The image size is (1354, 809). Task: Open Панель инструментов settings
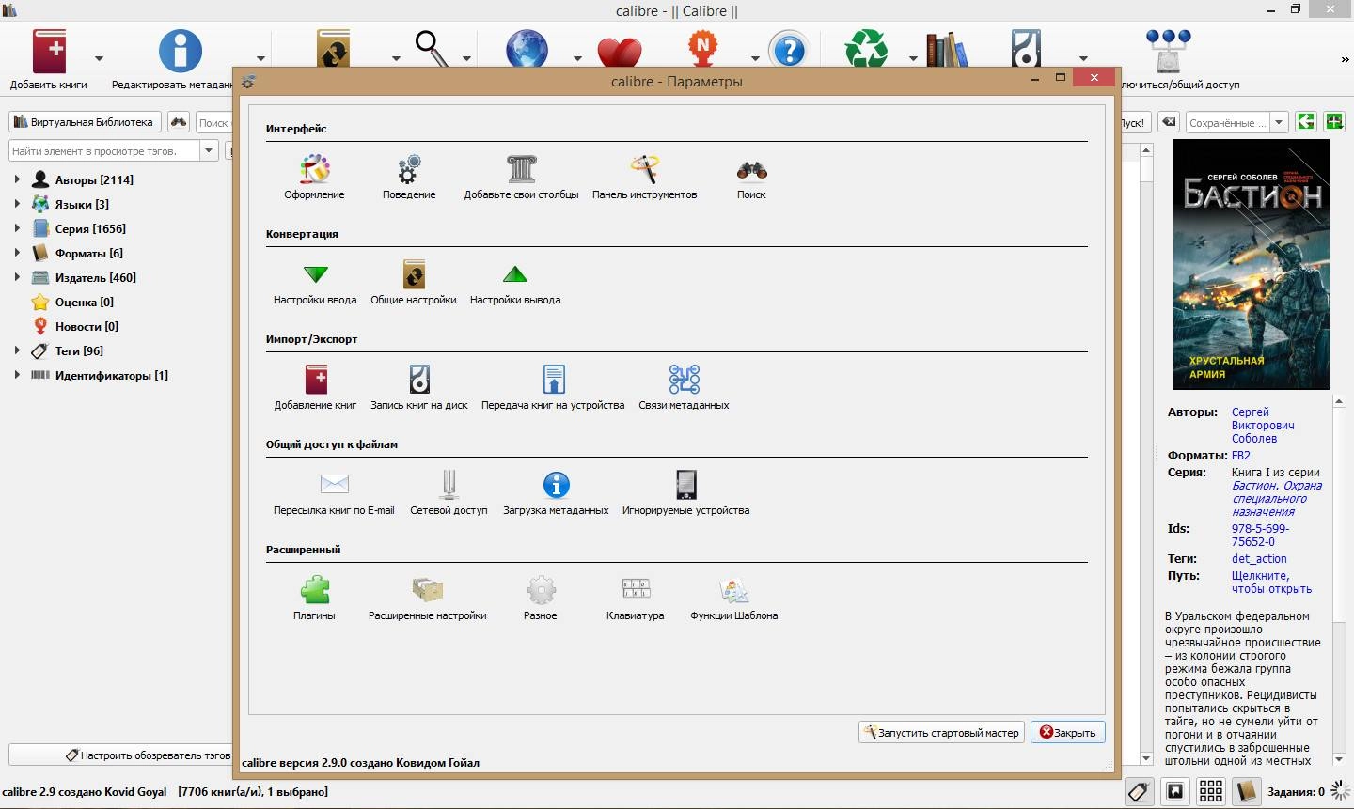tap(644, 178)
